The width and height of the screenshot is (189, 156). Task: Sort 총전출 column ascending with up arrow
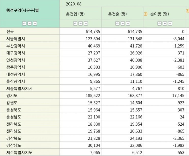click(118, 23)
